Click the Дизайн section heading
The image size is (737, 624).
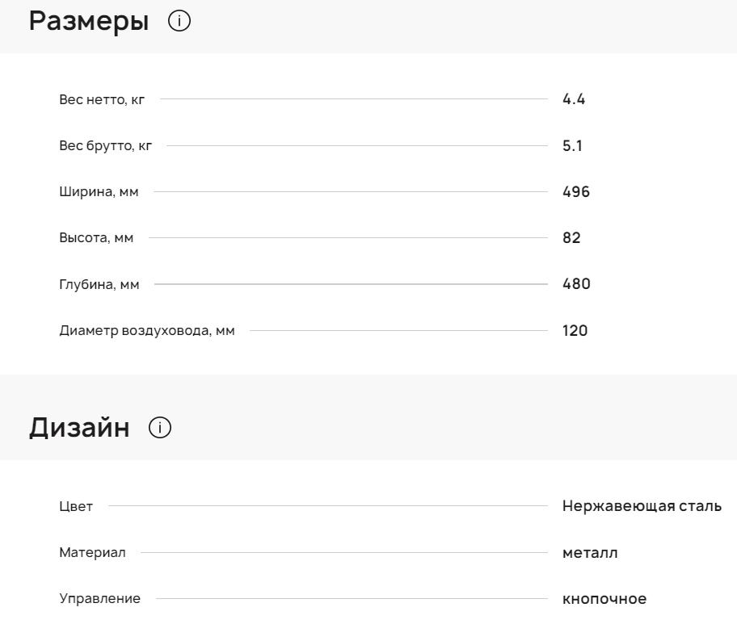(79, 429)
